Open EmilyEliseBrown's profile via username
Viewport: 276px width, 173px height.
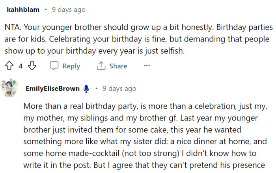coord(52,89)
